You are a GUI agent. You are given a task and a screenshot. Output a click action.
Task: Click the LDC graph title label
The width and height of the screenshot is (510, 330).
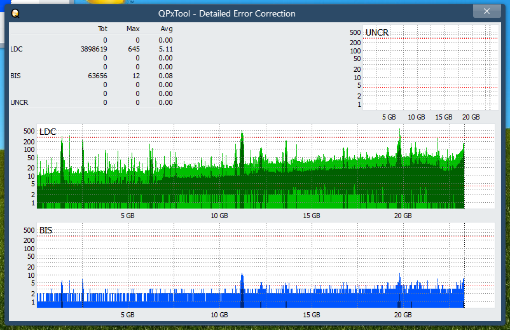point(48,132)
